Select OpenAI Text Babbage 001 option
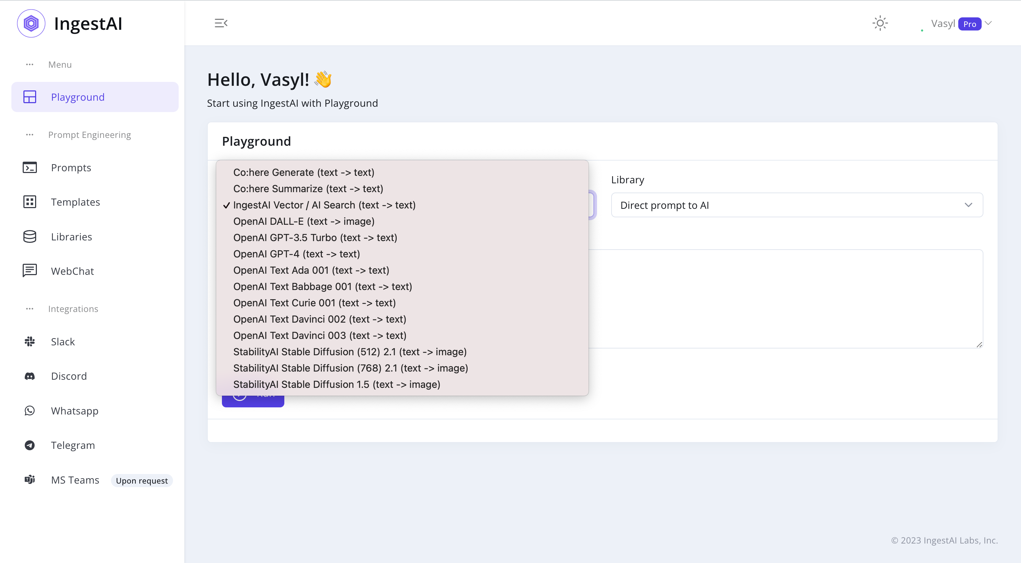 402,286
